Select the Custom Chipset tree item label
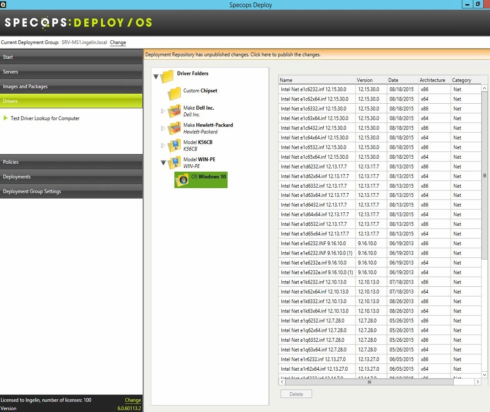This screenshot has height=412, width=490. pos(200,91)
